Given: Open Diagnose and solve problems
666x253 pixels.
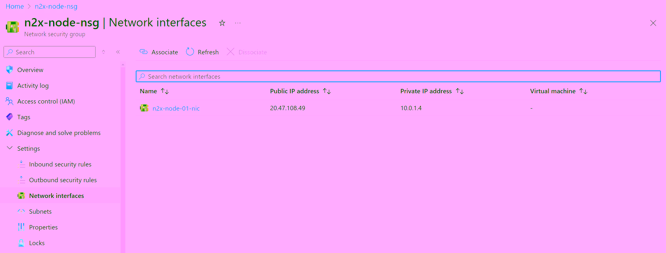Looking at the screenshot, I should (59, 133).
